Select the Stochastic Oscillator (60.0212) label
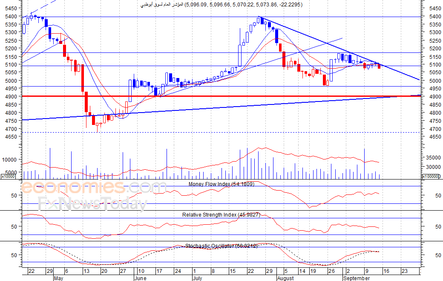The width and height of the screenshot is (443, 281). click(221, 246)
